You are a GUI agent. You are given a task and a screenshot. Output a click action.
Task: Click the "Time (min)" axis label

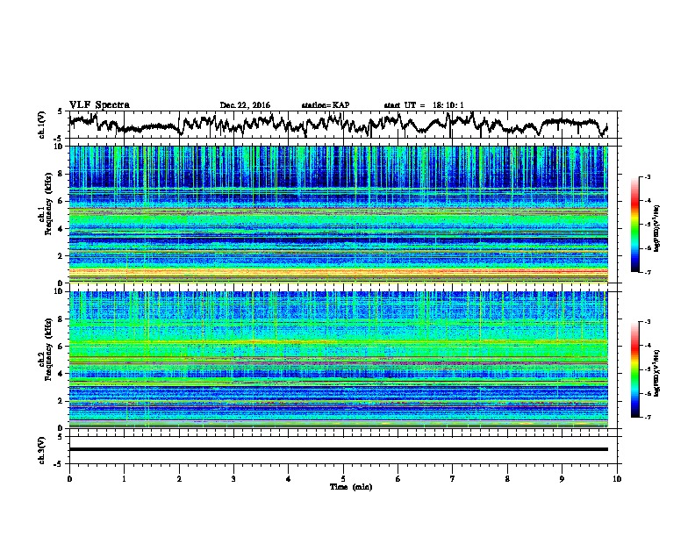(x=351, y=487)
